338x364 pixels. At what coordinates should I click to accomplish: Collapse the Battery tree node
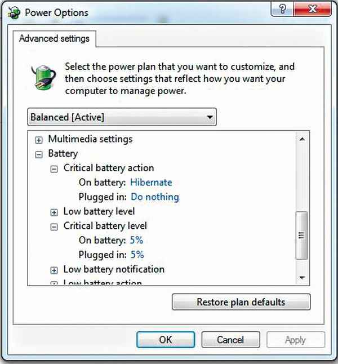pyautogui.click(x=39, y=154)
